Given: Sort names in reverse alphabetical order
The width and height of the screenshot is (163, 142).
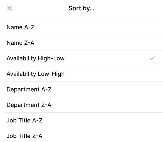Looking at the screenshot, I should (21, 43).
